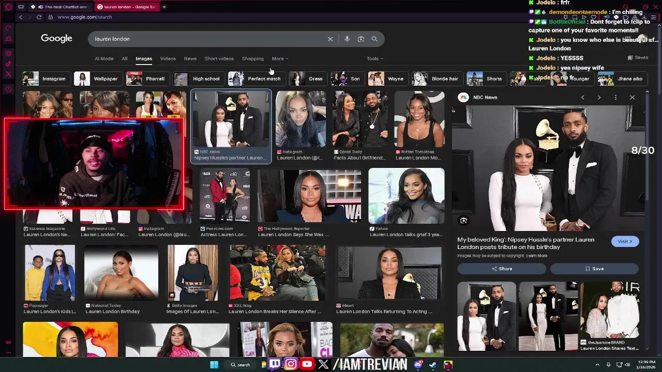Click the Share button in preview
Screen dimensions: 662x372
click(502, 269)
